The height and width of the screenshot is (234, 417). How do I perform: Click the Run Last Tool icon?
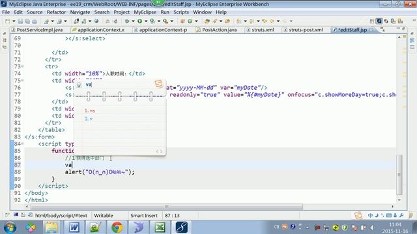(x=165, y=21)
